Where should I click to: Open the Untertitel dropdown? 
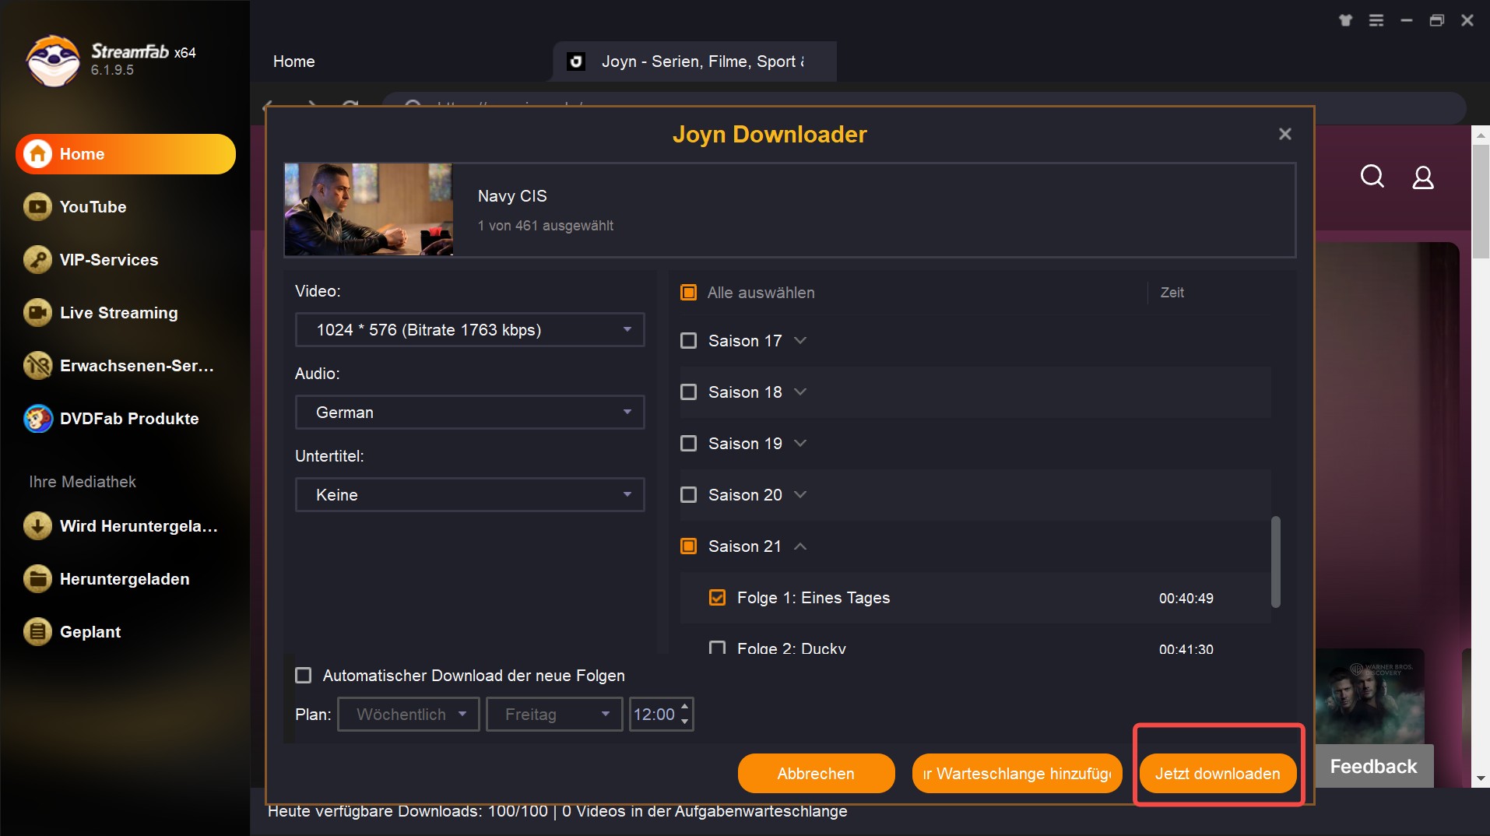(x=470, y=495)
